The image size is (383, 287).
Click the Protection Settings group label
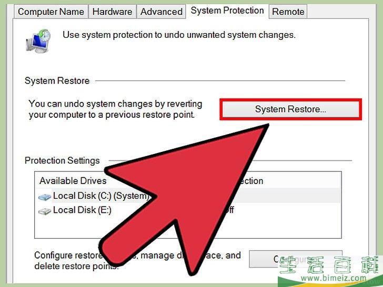[62, 161]
